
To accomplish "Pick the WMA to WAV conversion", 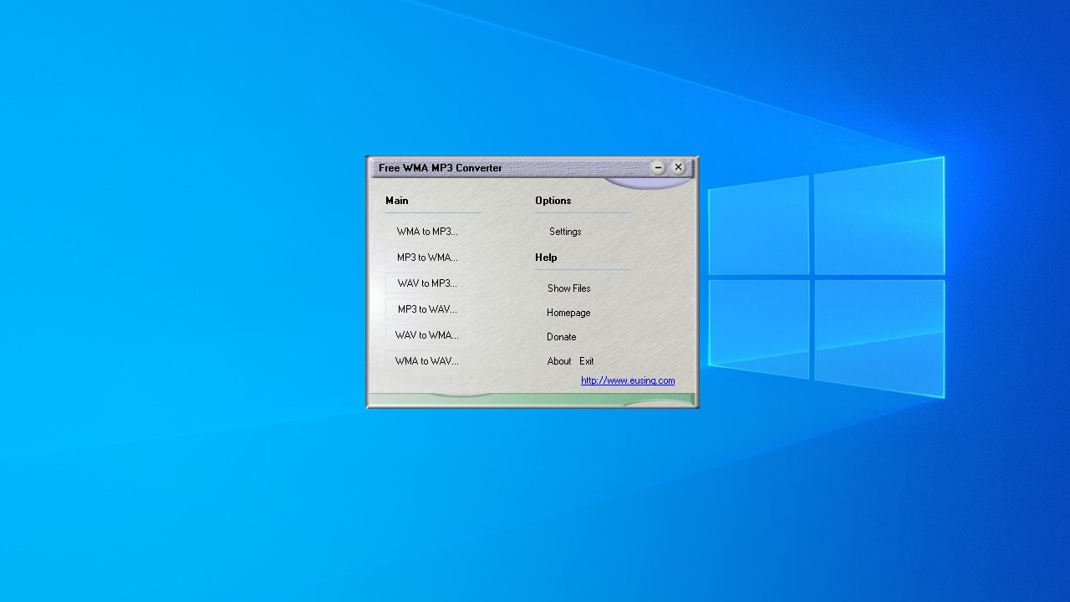I will tap(427, 361).
